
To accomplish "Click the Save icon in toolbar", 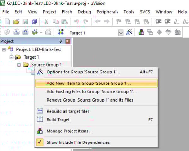I will coord(25,21).
